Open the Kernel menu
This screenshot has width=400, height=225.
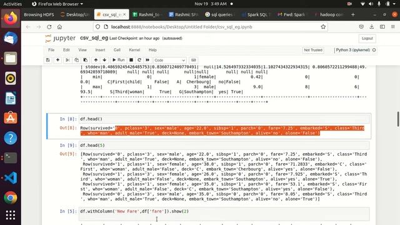[134, 50]
